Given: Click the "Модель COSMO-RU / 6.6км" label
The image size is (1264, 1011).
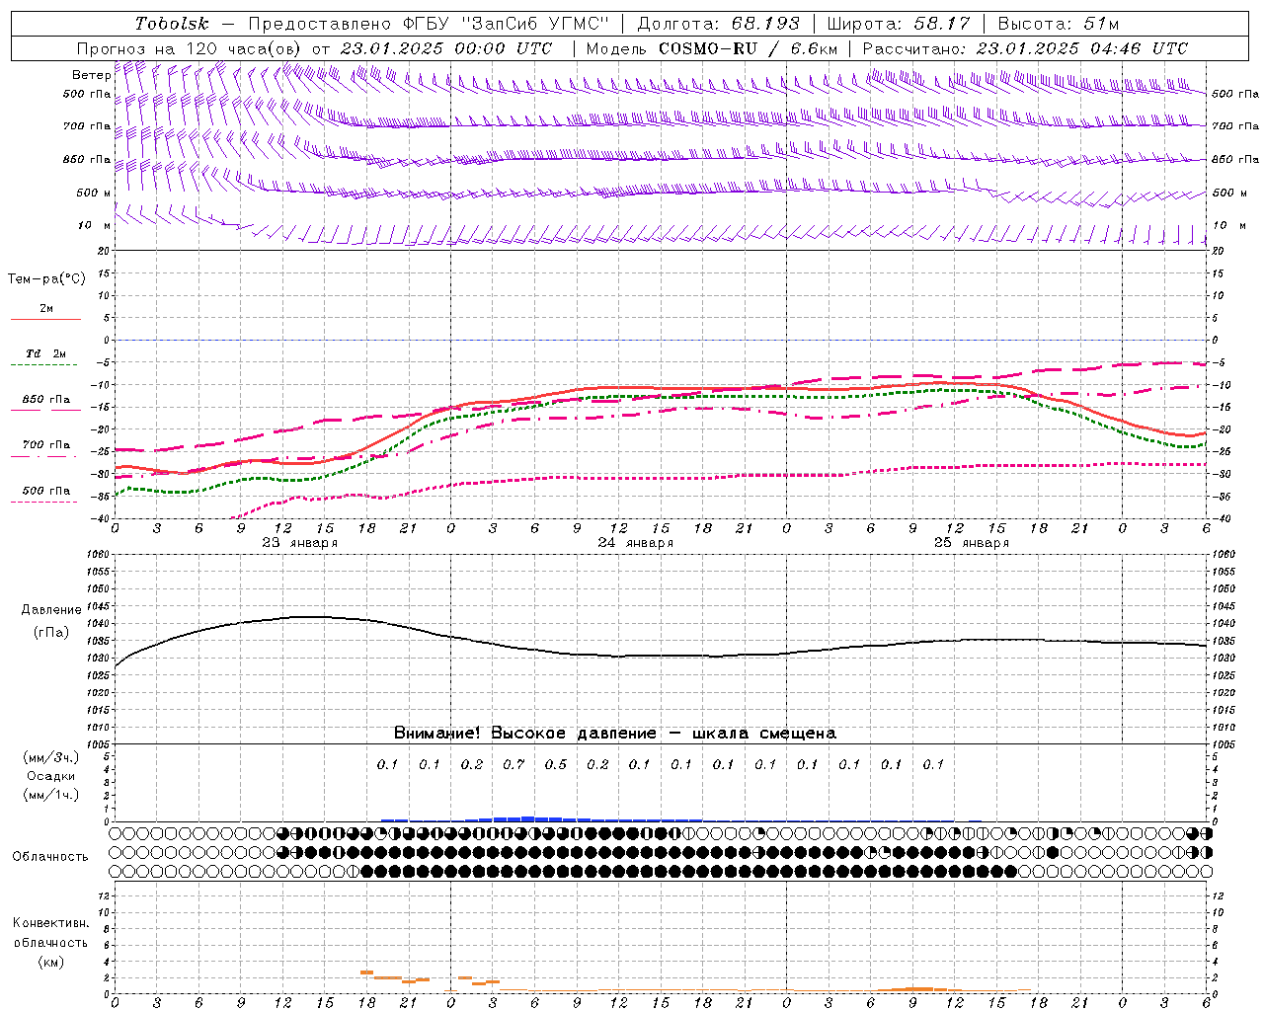Looking at the screenshot, I should pos(713,48).
